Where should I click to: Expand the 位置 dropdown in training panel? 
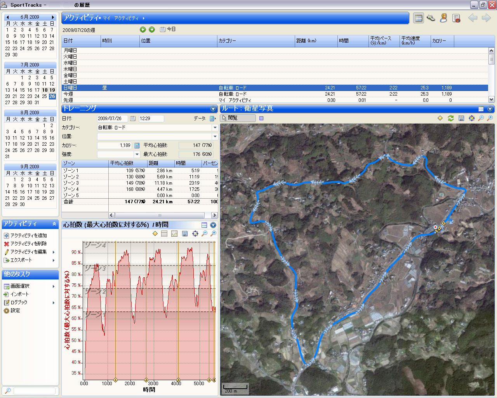215,136
